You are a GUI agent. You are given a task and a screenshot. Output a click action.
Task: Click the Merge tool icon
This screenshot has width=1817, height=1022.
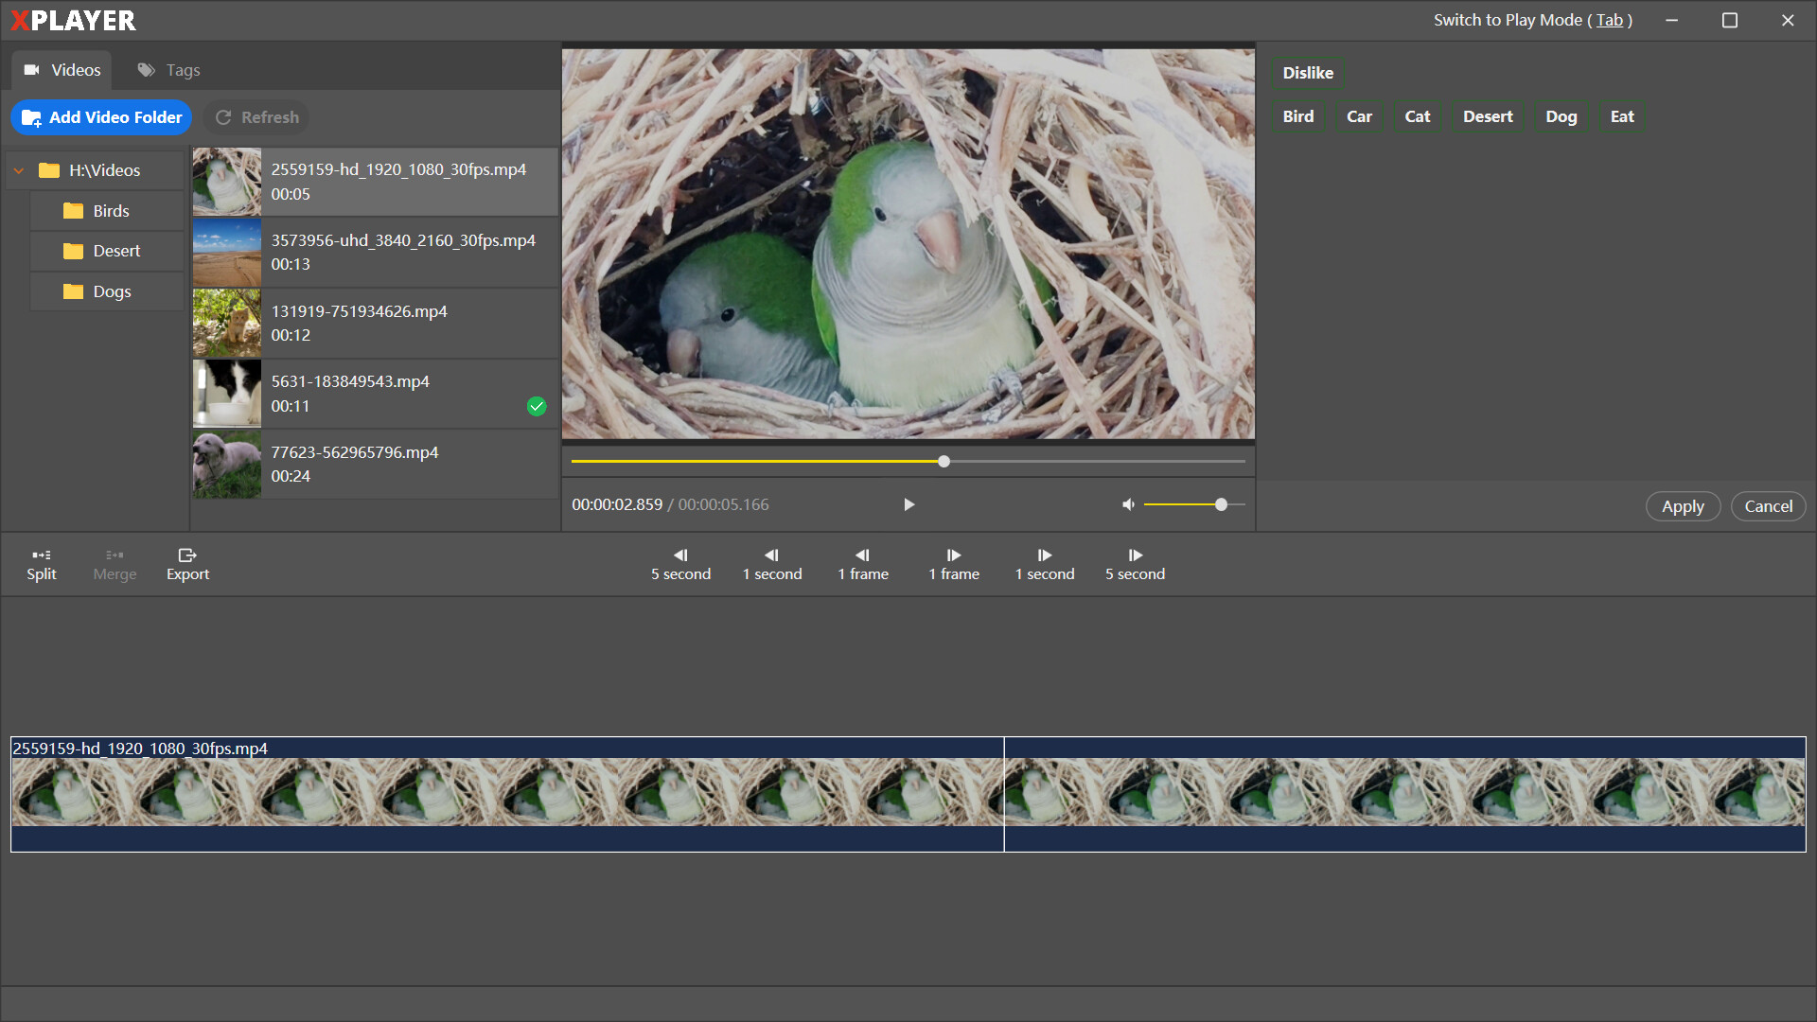(x=115, y=555)
